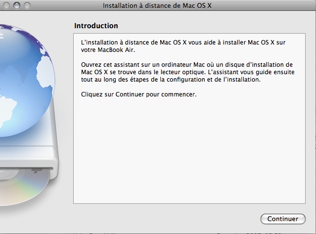
Task: Click the empty area of the introduction text panel
Action: coord(189,151)
